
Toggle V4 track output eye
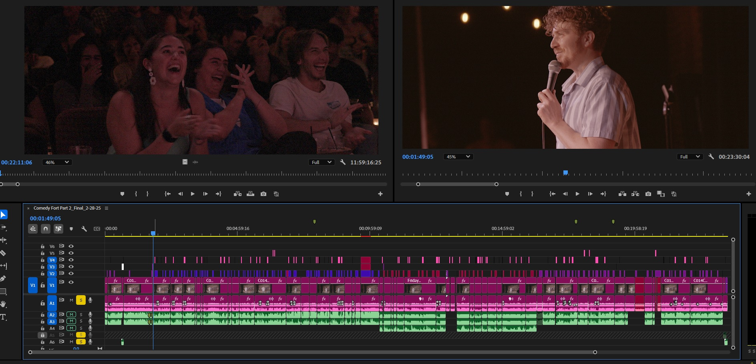pyautogui.click(x=71, y=260)
